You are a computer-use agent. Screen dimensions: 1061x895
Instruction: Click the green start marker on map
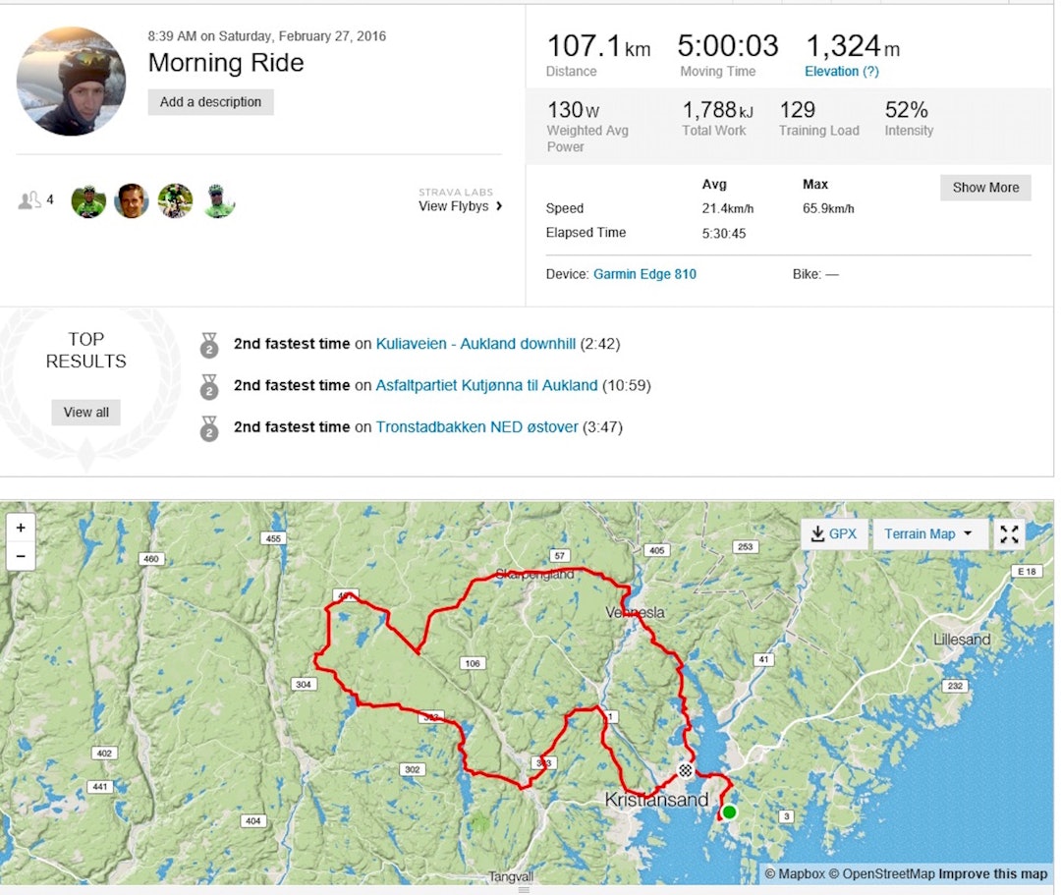(x=729, y=812)
